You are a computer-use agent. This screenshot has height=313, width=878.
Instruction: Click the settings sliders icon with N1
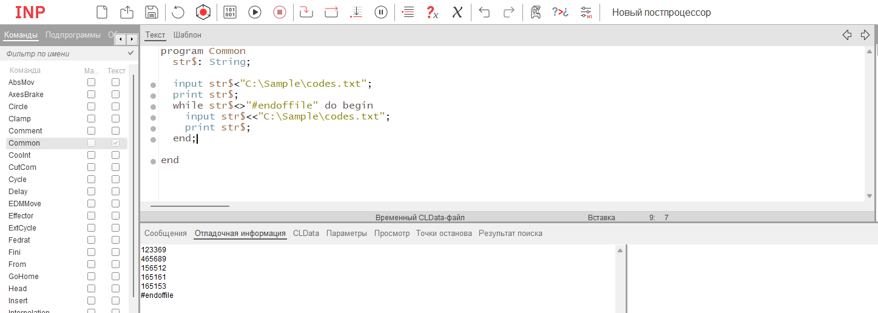[x=586, y=12]
